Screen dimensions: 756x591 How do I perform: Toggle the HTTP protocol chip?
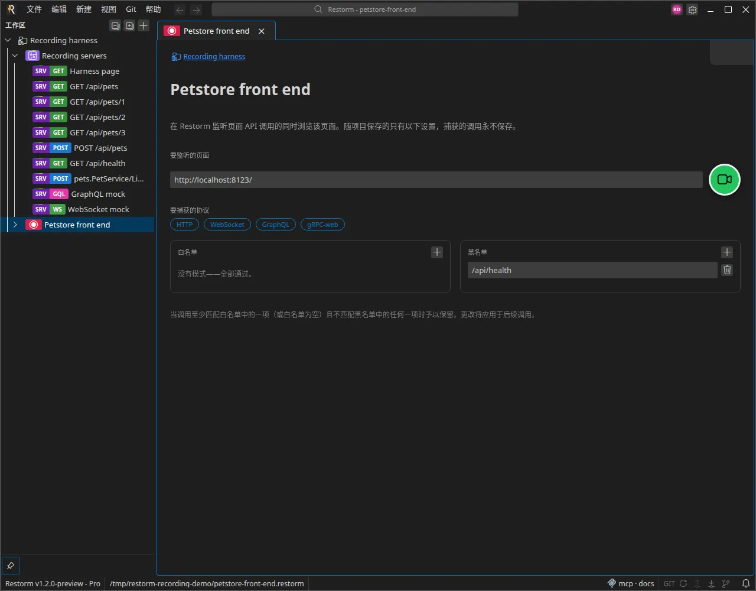[x=184, y=225]
